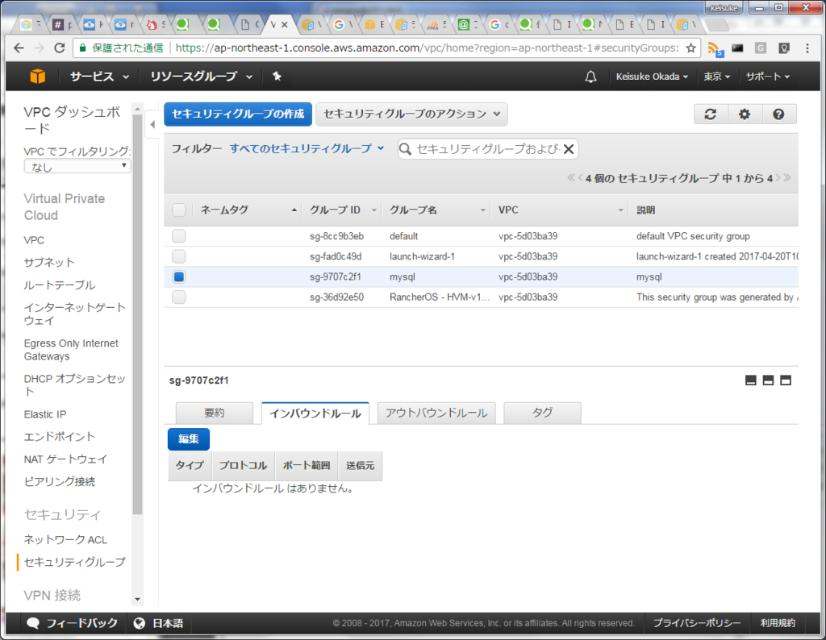Viewport: 826px width, 640px height.
Task: Open Egress Only Internet Gateways sidebar link
Action: [71, 350]
